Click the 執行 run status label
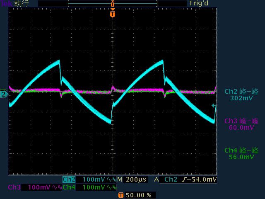The height and width of the screenshot is (199, 265). click(21, 3)
